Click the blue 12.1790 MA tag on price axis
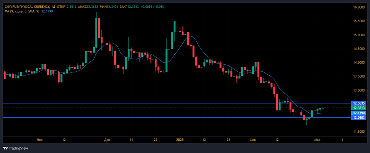Screen dimensions: 370x153 [358, 113]
